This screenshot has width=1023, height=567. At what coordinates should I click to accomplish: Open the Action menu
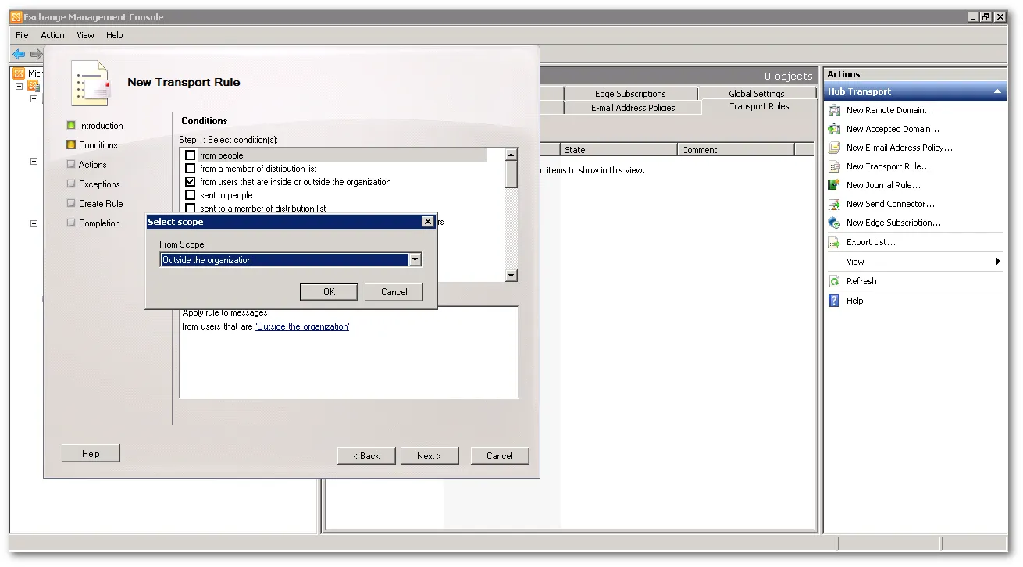point(52,35)
